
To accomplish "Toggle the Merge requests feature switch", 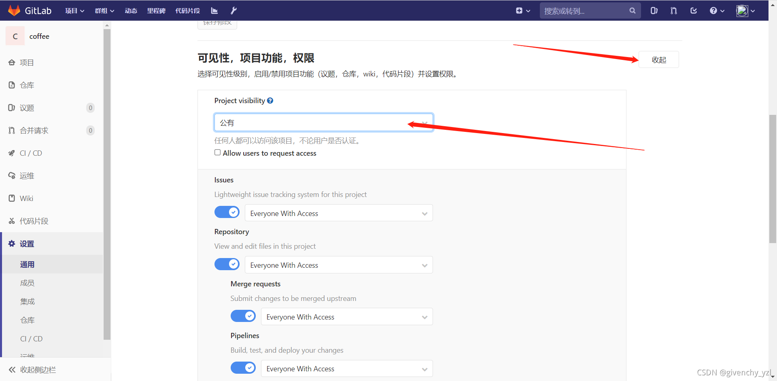I will pos(243,316).
